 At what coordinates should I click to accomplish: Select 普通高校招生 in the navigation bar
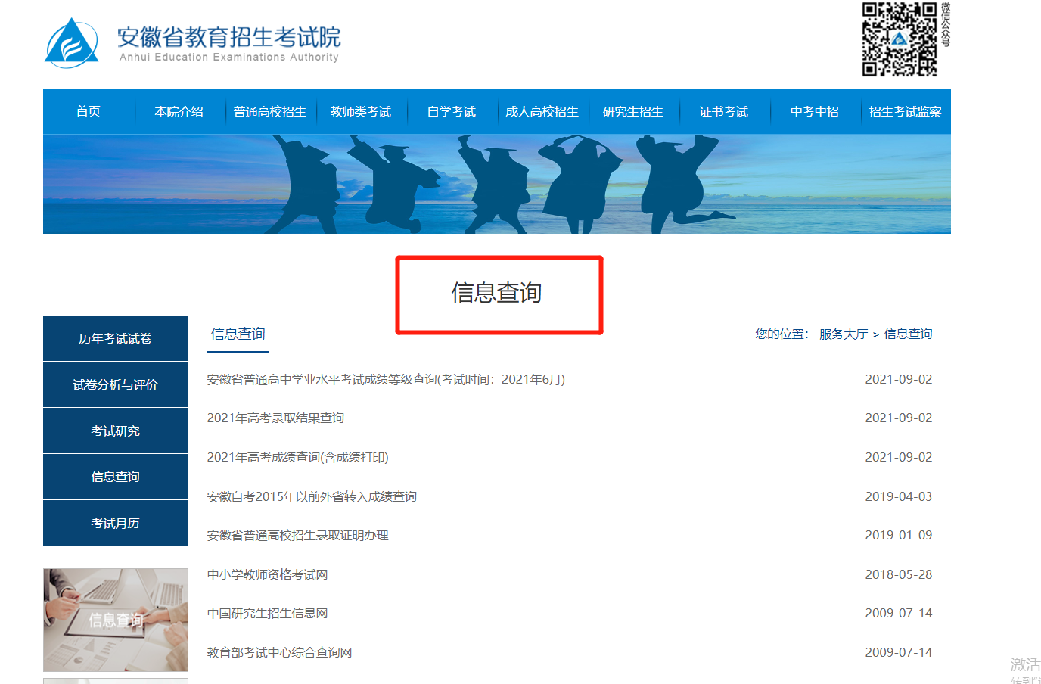point(270,112)
